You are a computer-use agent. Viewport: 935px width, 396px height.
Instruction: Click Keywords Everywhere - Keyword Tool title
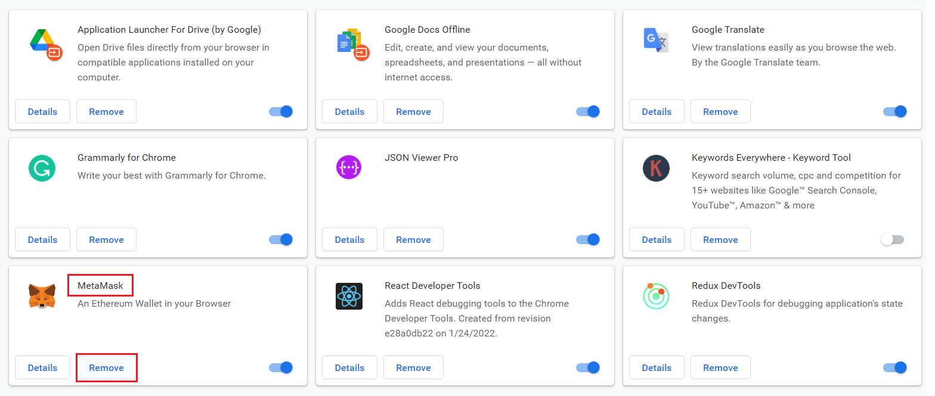771,157
